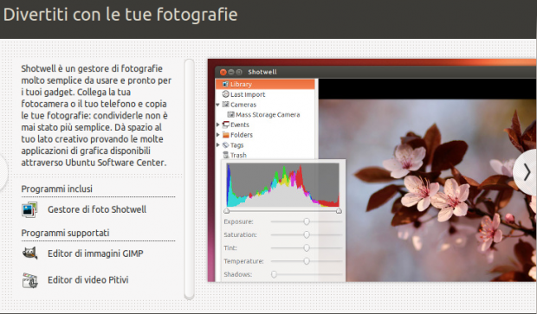Close the Shotwell window
Viewport: 537px width, 314px height.
coord(223,72)
